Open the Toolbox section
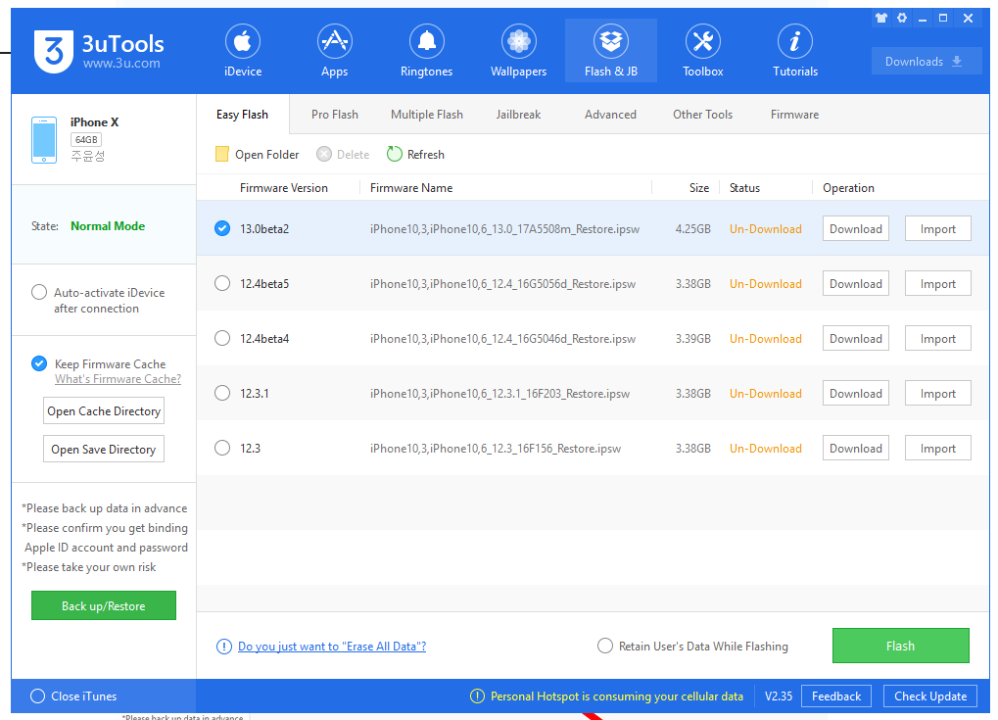Viewport: 998px width, 720px height. (x=702, y=51)
